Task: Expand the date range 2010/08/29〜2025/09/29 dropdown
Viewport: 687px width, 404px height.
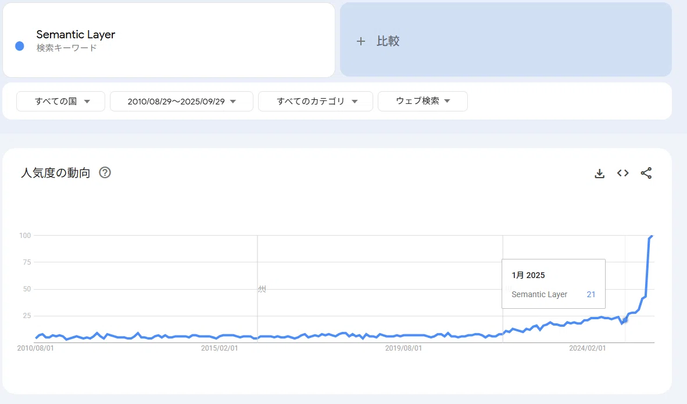Action: 181,101
